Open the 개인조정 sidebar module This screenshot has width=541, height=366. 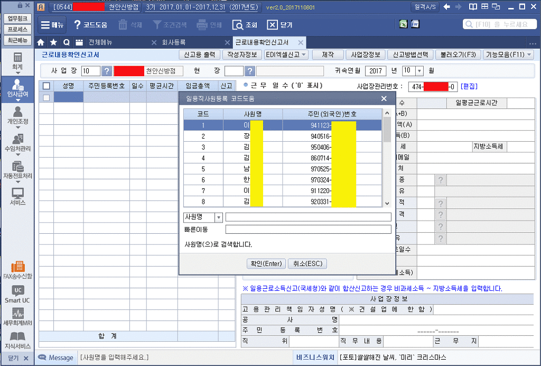click(17, 117)
